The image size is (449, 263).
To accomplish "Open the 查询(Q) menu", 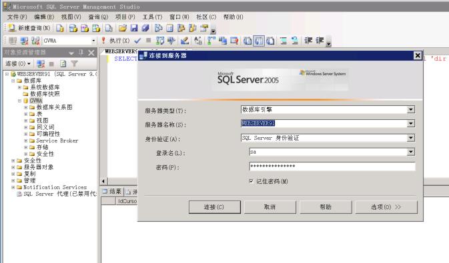I will click(98, 17).
